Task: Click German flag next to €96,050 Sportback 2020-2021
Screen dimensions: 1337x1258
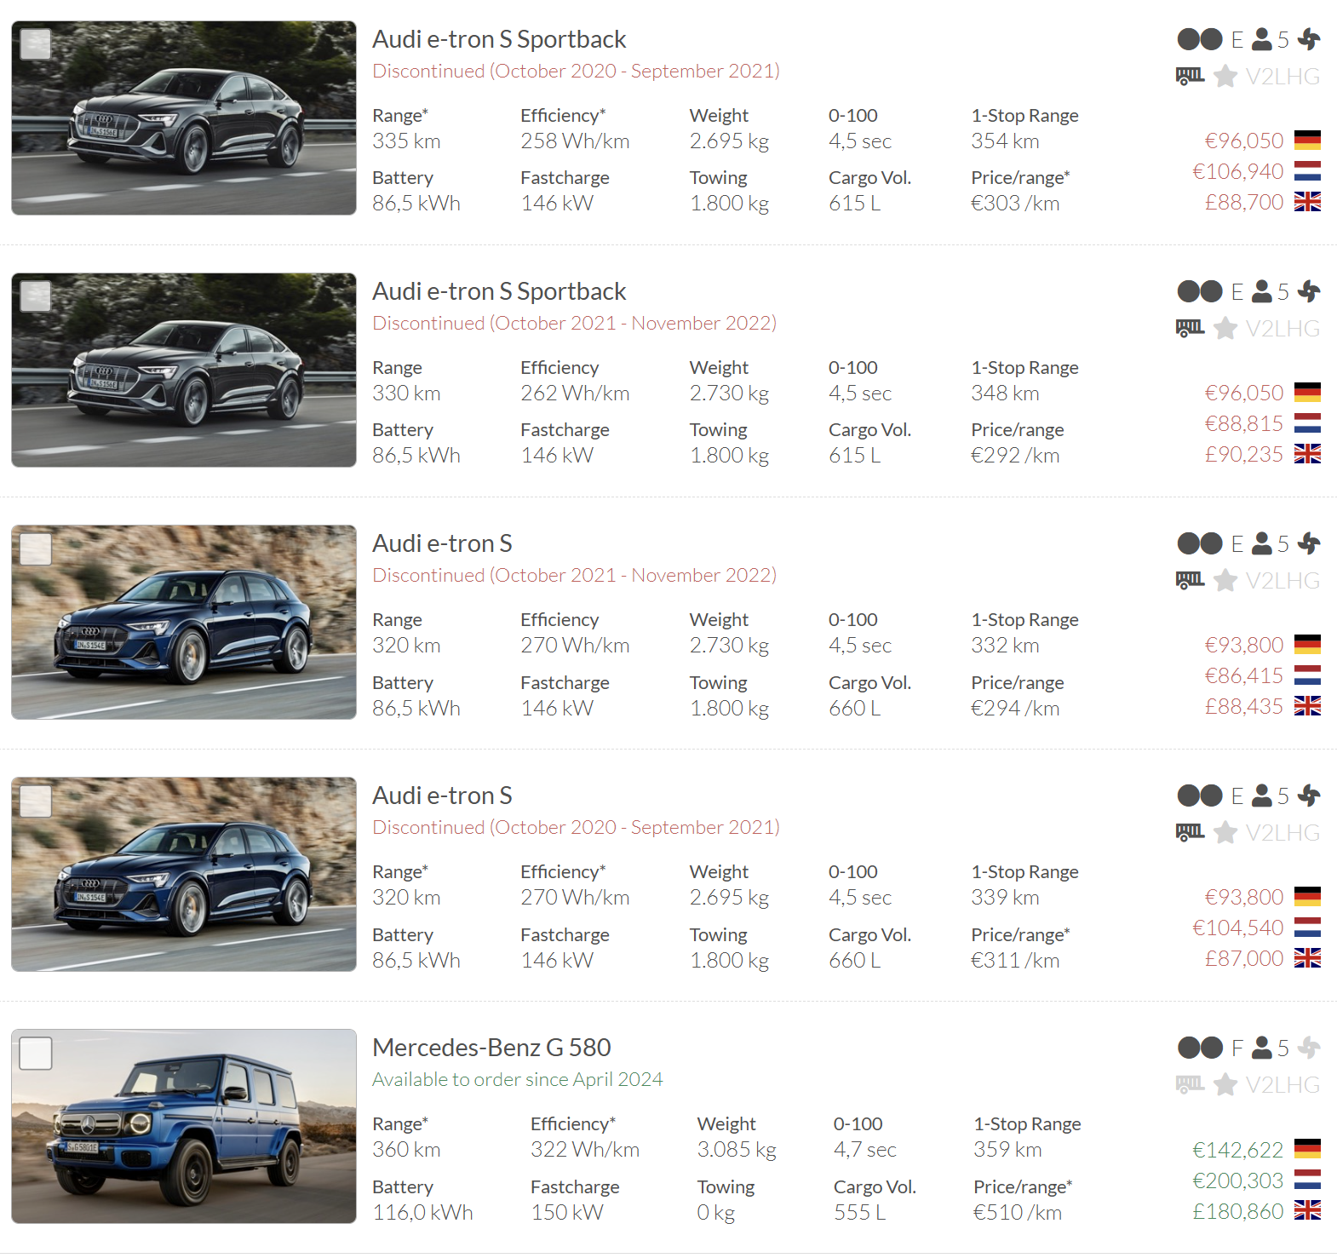Action: point(1307,141)
